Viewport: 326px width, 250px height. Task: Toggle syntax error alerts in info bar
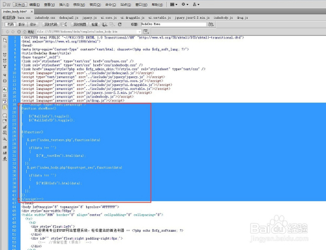[5, 107]
